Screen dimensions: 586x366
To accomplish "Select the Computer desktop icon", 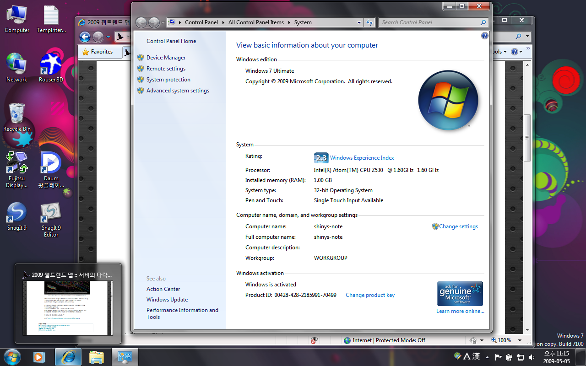I will pos(17,19).
